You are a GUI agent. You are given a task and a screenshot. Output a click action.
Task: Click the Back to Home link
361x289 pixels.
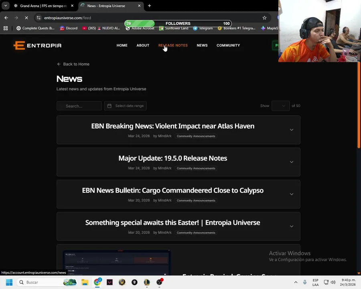click(73, 64)
